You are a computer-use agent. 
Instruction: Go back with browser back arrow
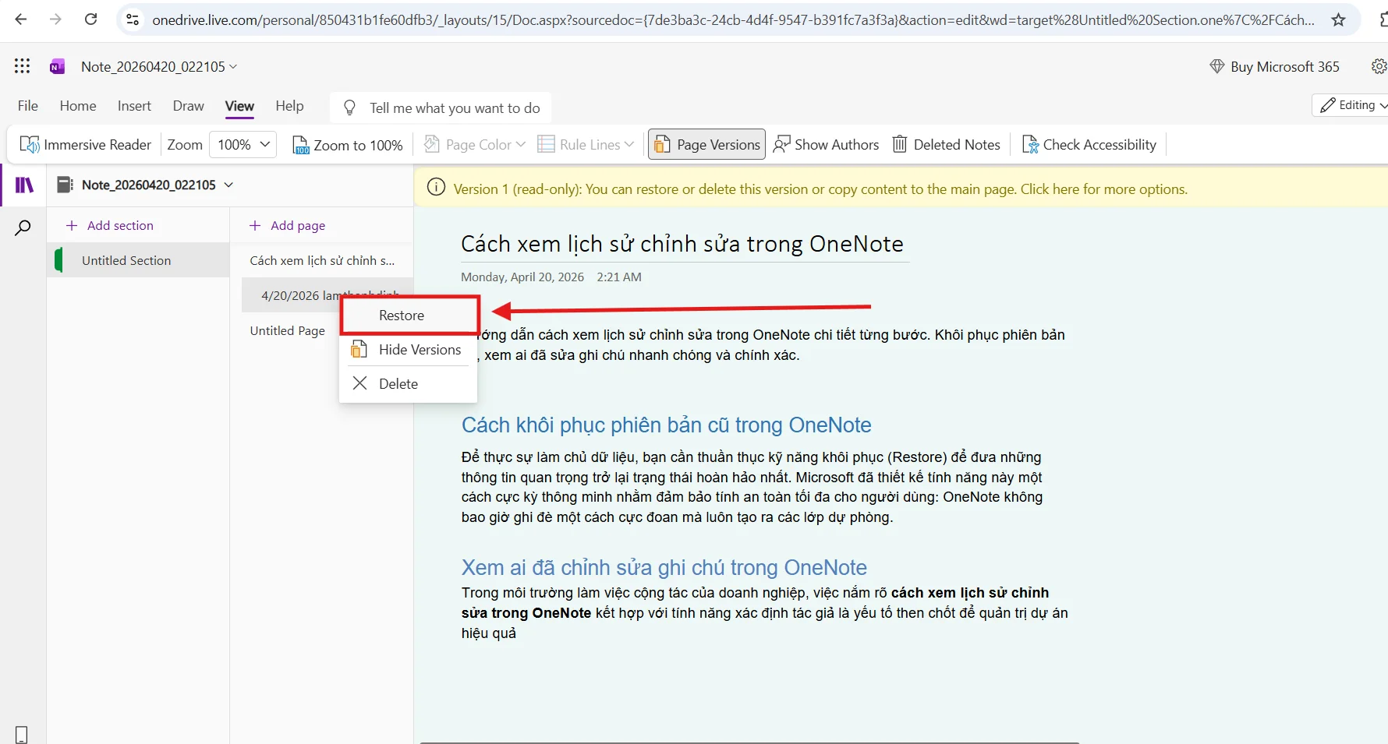pyautogui.click(x=21, y=19)
